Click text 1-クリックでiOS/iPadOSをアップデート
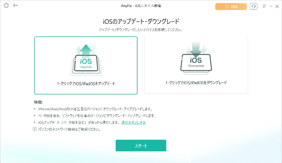 click(86, 84)
